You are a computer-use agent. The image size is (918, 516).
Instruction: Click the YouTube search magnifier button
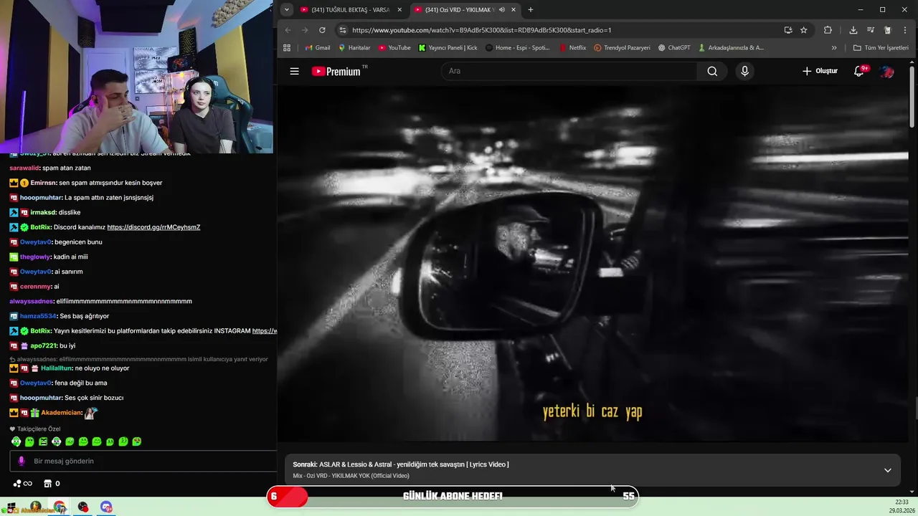coord(712,71)
